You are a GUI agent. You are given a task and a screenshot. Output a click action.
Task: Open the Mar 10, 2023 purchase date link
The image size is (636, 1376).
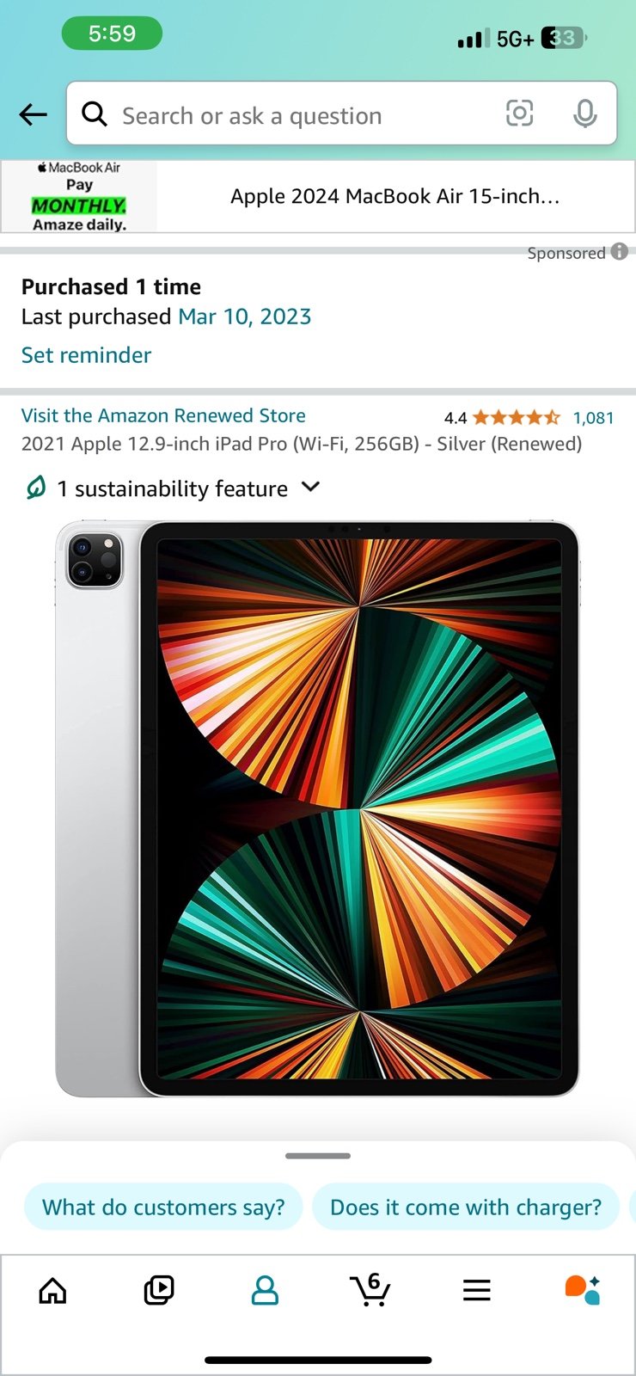[245, 316]
